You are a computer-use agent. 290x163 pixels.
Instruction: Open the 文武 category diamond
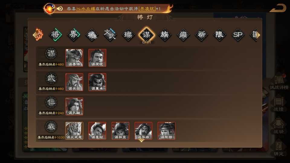[x=110, y=34]
